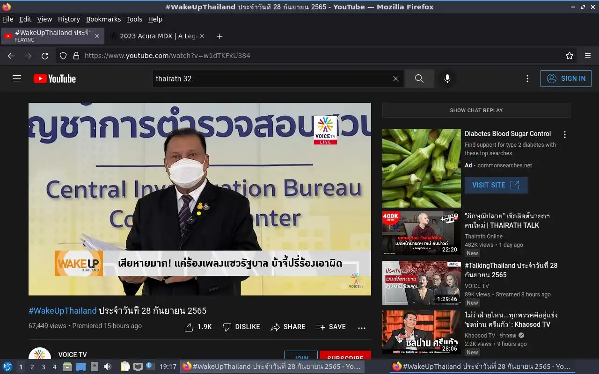Viewport: 599px width, 374px height.
Task: Click the YouTube logo
Action: pos(55,79)
